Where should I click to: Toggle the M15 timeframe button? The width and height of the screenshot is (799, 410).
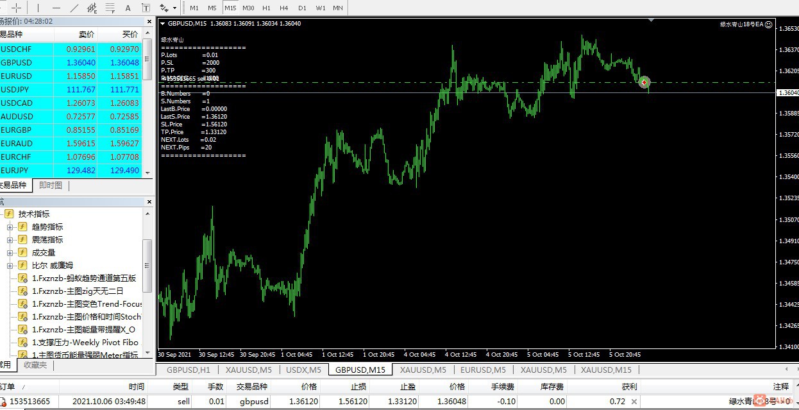pyautogui.click(x=230, y=8)
